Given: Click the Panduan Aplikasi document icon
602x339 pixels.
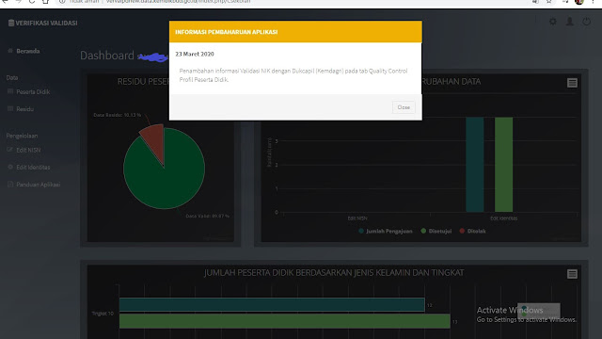Looking at the screenshot, I should point(10,185).
